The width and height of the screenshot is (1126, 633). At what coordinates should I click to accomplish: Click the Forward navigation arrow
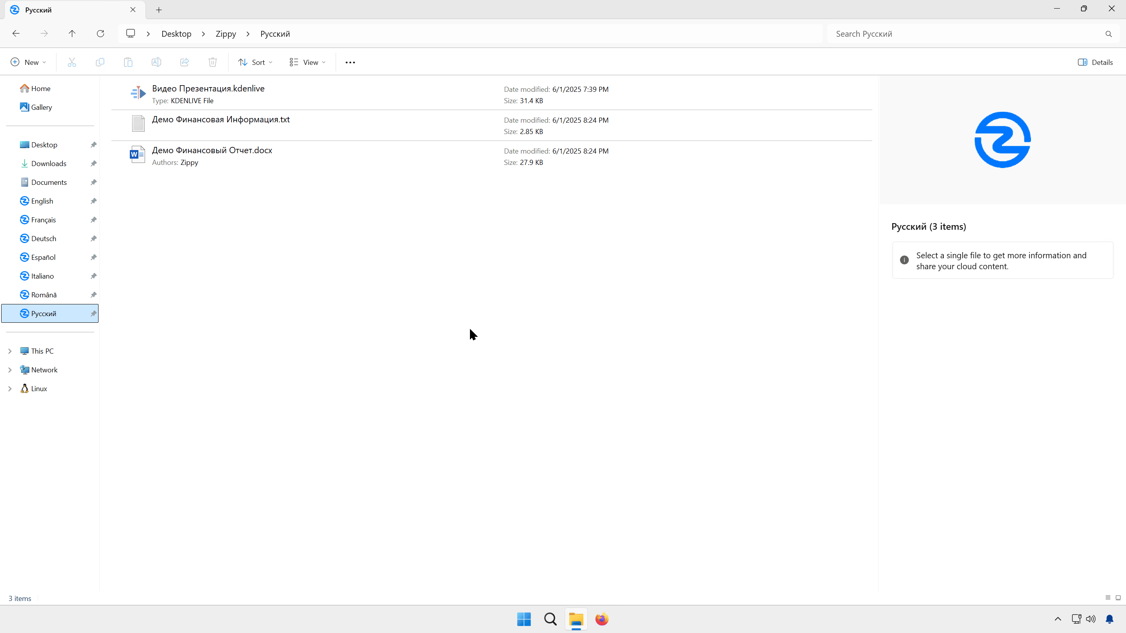pos(44,34)
